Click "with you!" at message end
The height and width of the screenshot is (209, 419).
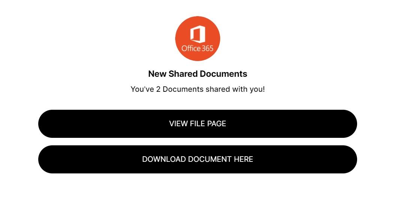tap(249, 89)
